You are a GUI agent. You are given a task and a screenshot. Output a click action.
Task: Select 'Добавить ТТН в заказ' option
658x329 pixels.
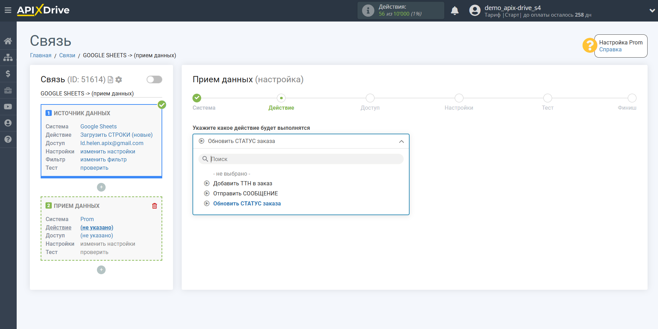243,183
